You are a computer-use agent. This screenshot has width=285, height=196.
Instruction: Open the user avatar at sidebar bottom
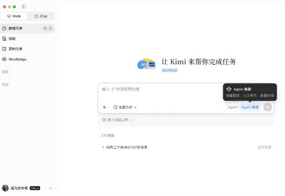[5, 188]
